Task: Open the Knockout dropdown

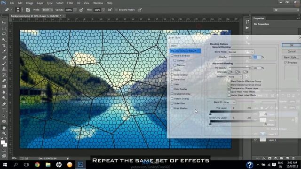Action: coord(235,77)
